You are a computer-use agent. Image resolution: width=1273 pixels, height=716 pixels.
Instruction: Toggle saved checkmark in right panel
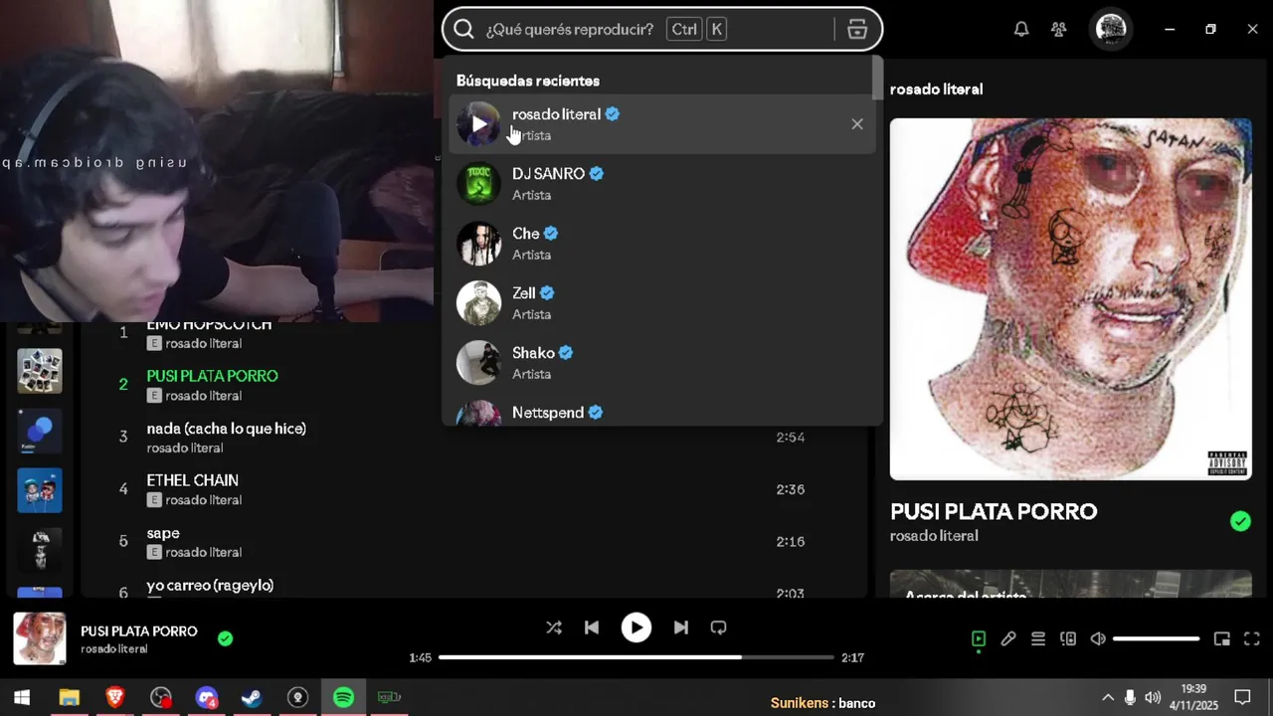coord(1240,521)
